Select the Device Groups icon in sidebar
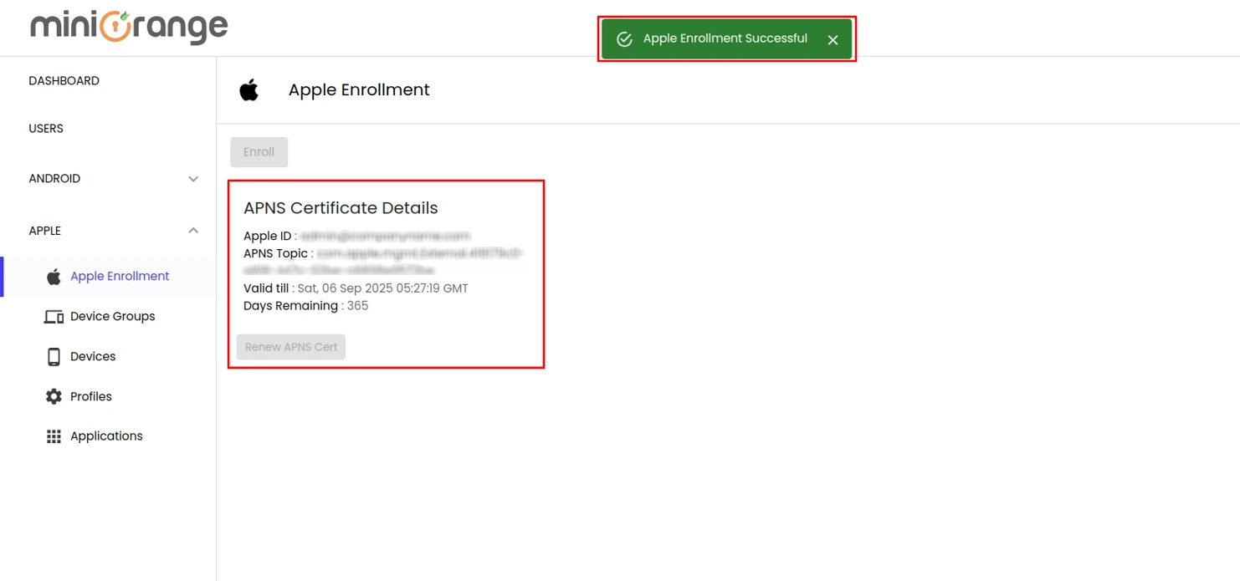The height and width of the screenshot is (581, 1240). [x=54, y=316]
